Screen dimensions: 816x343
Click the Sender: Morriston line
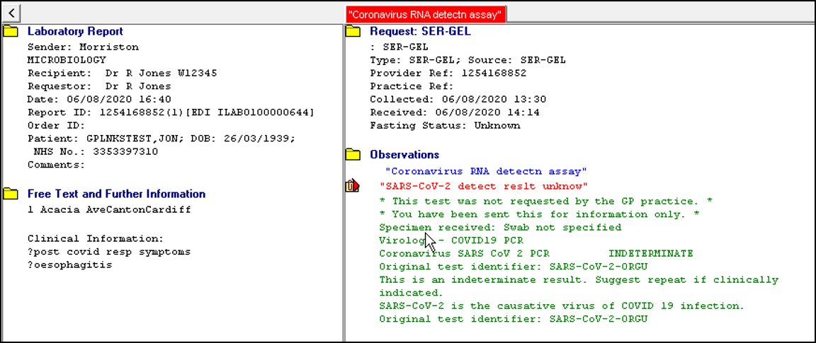point(84,47)
